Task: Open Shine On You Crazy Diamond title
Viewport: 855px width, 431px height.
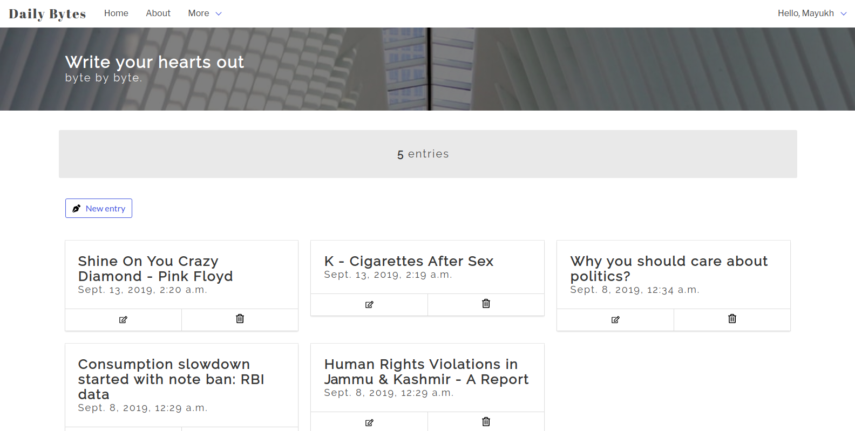Action: point(155,269)
